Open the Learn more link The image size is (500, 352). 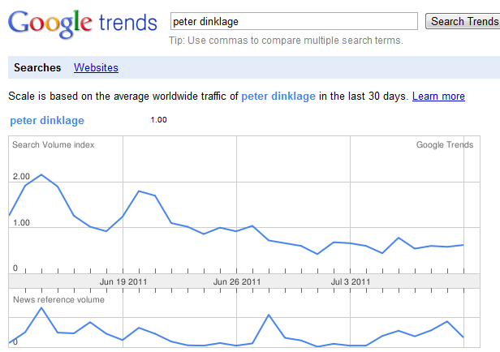[x=438, y=97]
